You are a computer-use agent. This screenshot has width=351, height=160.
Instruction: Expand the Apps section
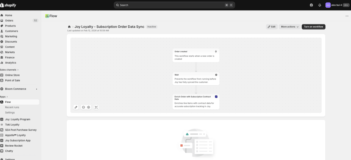(4, 97)
